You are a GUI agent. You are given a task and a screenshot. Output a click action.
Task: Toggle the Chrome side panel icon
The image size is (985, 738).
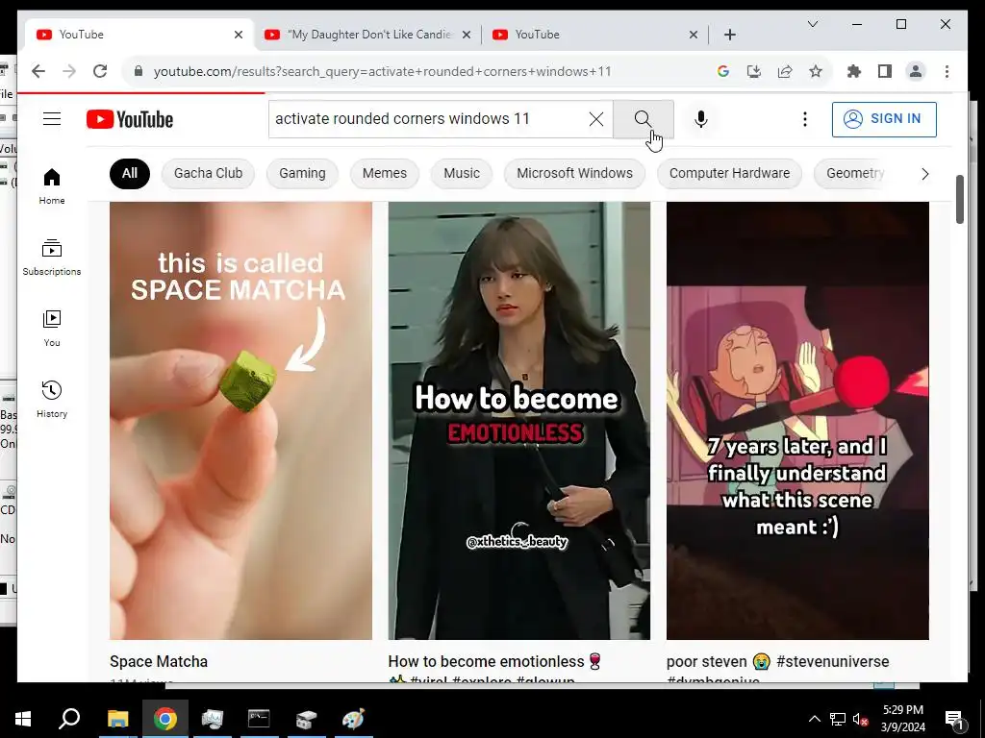point(885,71)
